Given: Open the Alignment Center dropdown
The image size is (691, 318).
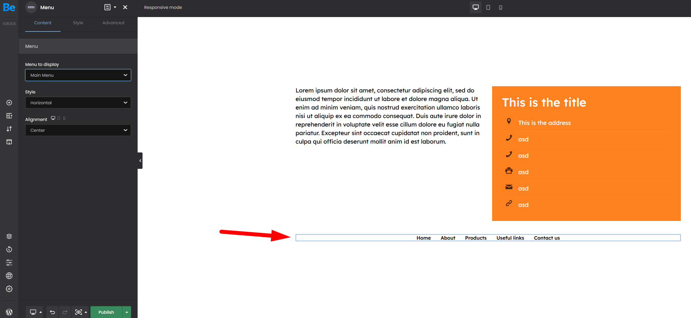Looking at the screenshot, I should click(78, 130).
